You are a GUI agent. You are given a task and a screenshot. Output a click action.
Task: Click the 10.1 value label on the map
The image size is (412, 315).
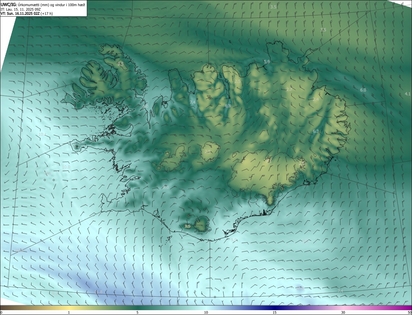click(x=42, y=134)
